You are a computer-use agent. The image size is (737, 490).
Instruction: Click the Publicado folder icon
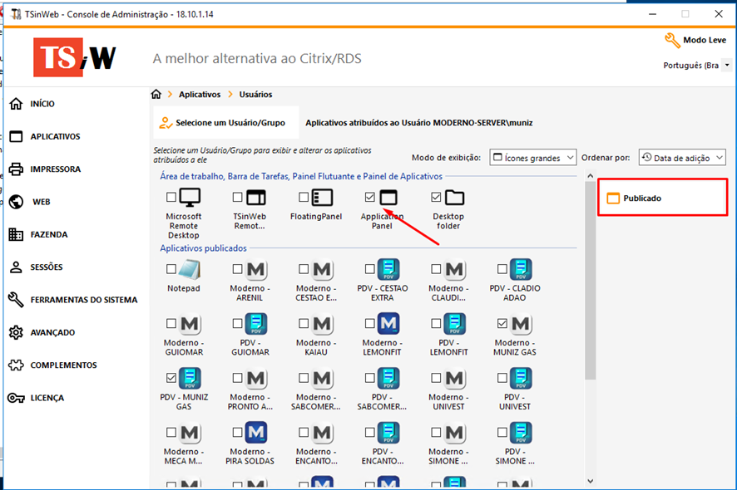coord(613,198)
